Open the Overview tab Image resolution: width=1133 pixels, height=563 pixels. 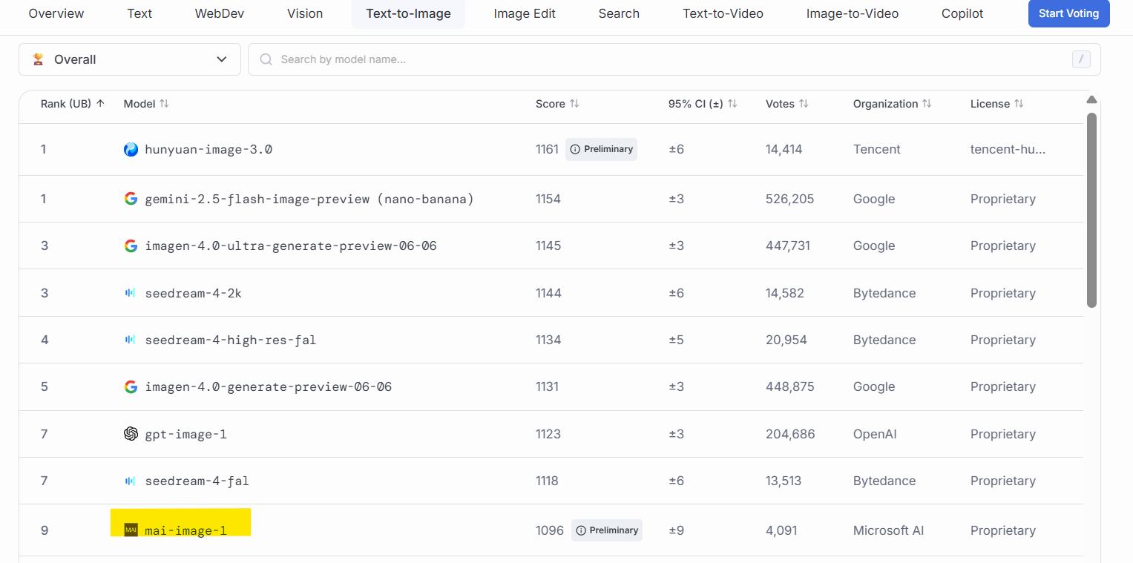[x=56, y=13]
